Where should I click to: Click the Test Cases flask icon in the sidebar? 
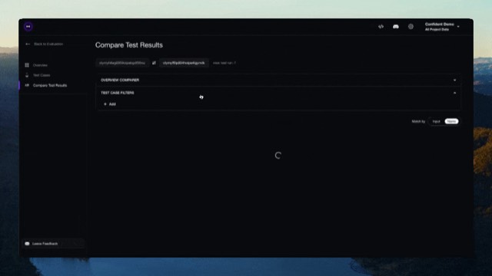coord(27,75)
